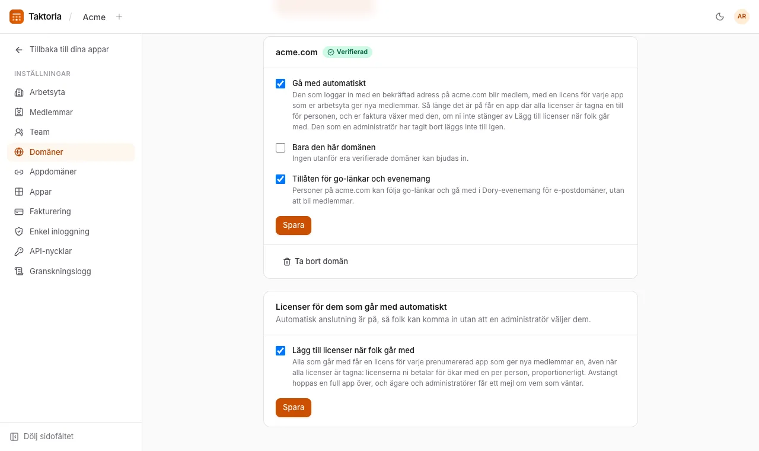
Task: Click the Taktoria logo icon
Action: 17,17
